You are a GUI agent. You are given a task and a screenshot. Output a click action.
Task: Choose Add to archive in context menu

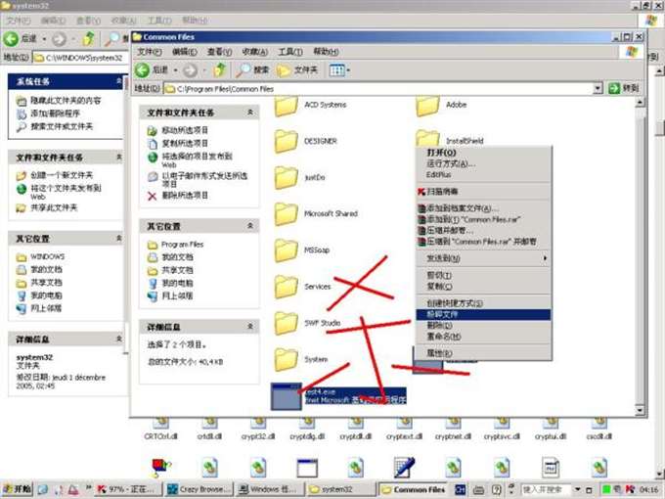[483, 208]
